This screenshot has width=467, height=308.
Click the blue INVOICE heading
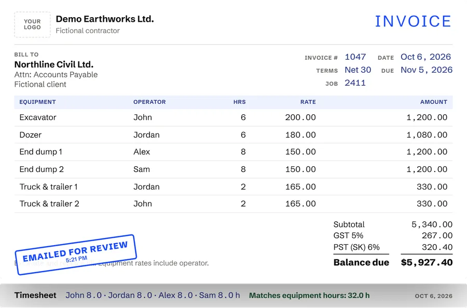point(413,21)
